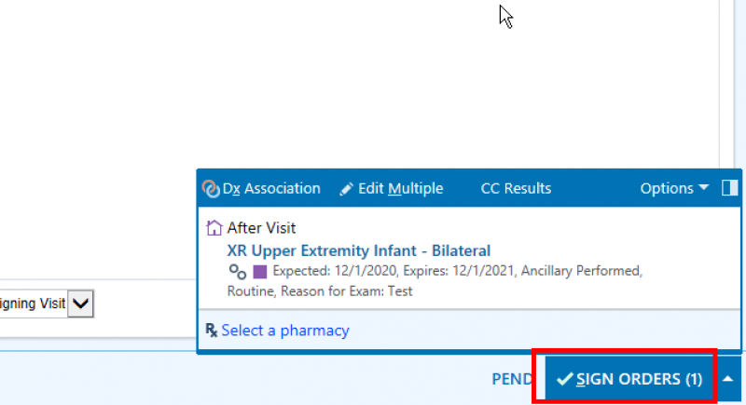The height and width of the screenshot is (405, 746).
Task: Click the purple square order indicator
Action: 260,272
